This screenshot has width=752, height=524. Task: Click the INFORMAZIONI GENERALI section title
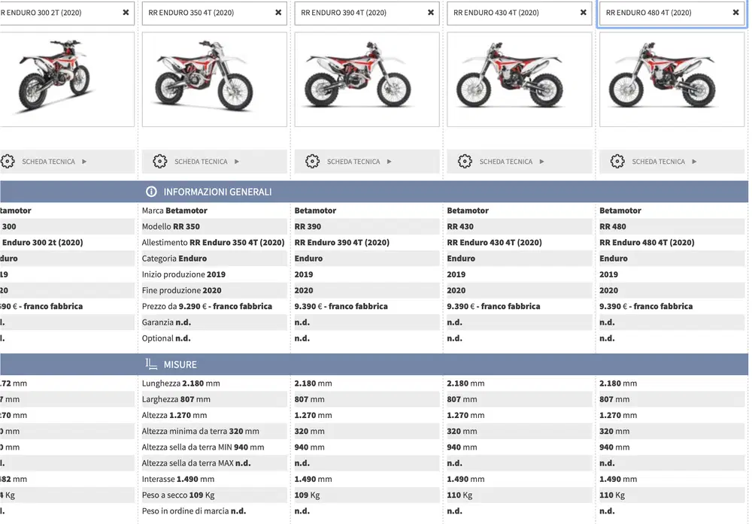tap(217, 192)
